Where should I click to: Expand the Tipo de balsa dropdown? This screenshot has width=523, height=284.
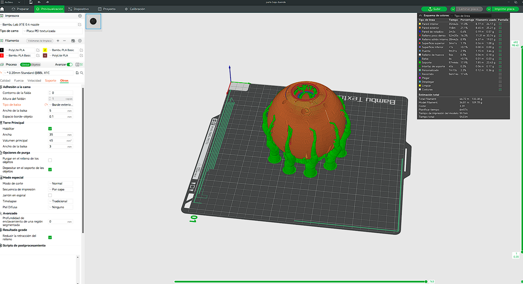(x=60, y=104)
